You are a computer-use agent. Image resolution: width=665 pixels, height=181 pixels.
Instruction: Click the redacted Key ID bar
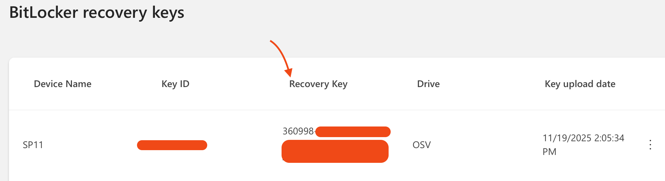pyautogui.click(x=172, y=145)
